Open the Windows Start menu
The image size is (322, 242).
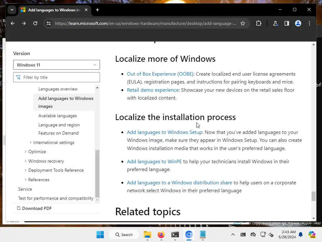point(100,234)
